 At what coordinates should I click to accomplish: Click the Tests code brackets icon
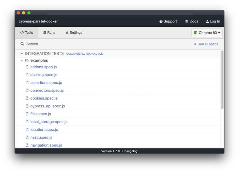22,33
